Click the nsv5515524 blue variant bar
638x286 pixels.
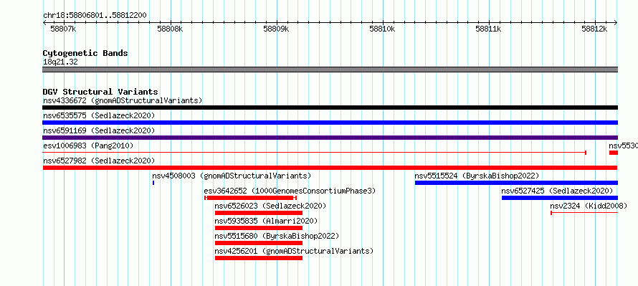[x=516, y=183]
